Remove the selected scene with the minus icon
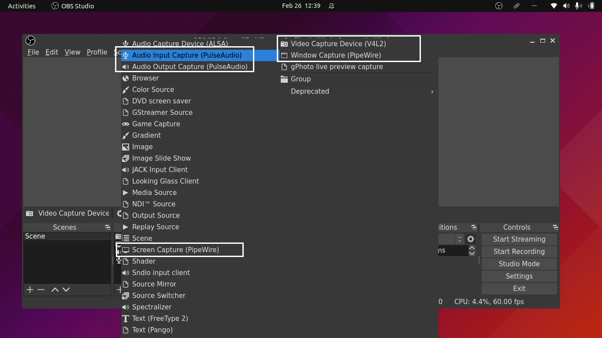 (x=41, y=290)
